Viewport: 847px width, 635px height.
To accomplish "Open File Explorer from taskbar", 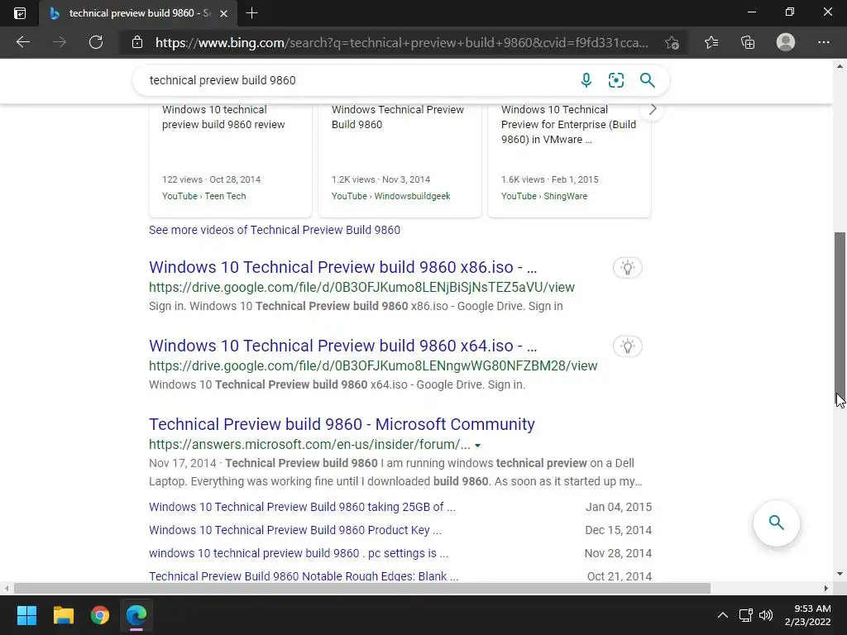I will (x=63, y=615).
